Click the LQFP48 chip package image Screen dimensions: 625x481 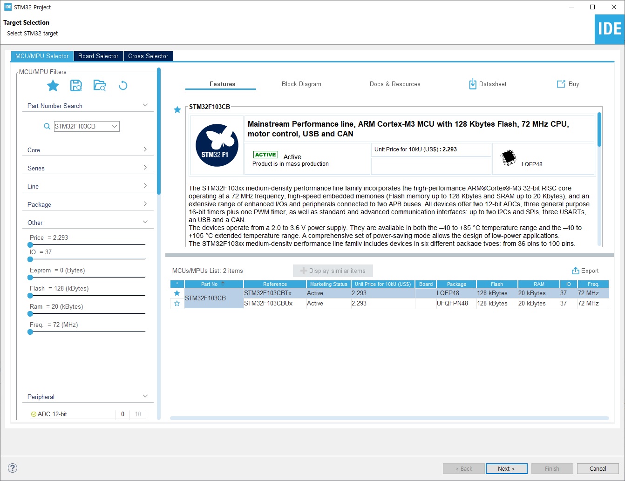tap(509, 158)
